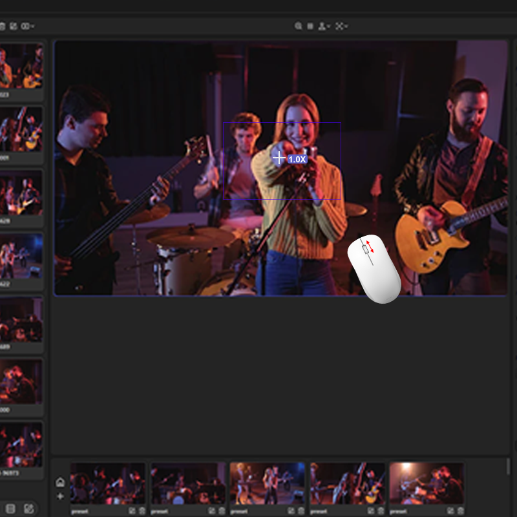Click the edit button at bottom-left corner
Image resolution: width=517 pixels, height=517 pixels.
point(28,509)
